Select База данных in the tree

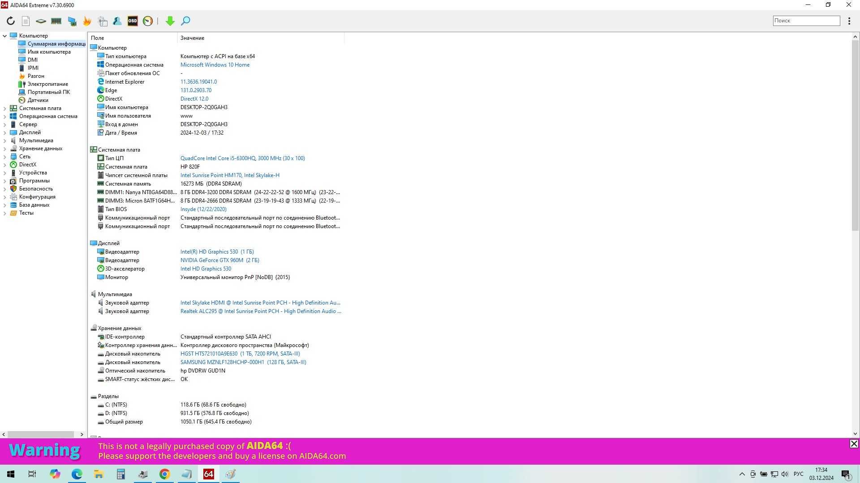tap(34, 205)
